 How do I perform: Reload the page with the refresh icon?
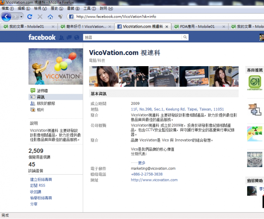point(30,16)
